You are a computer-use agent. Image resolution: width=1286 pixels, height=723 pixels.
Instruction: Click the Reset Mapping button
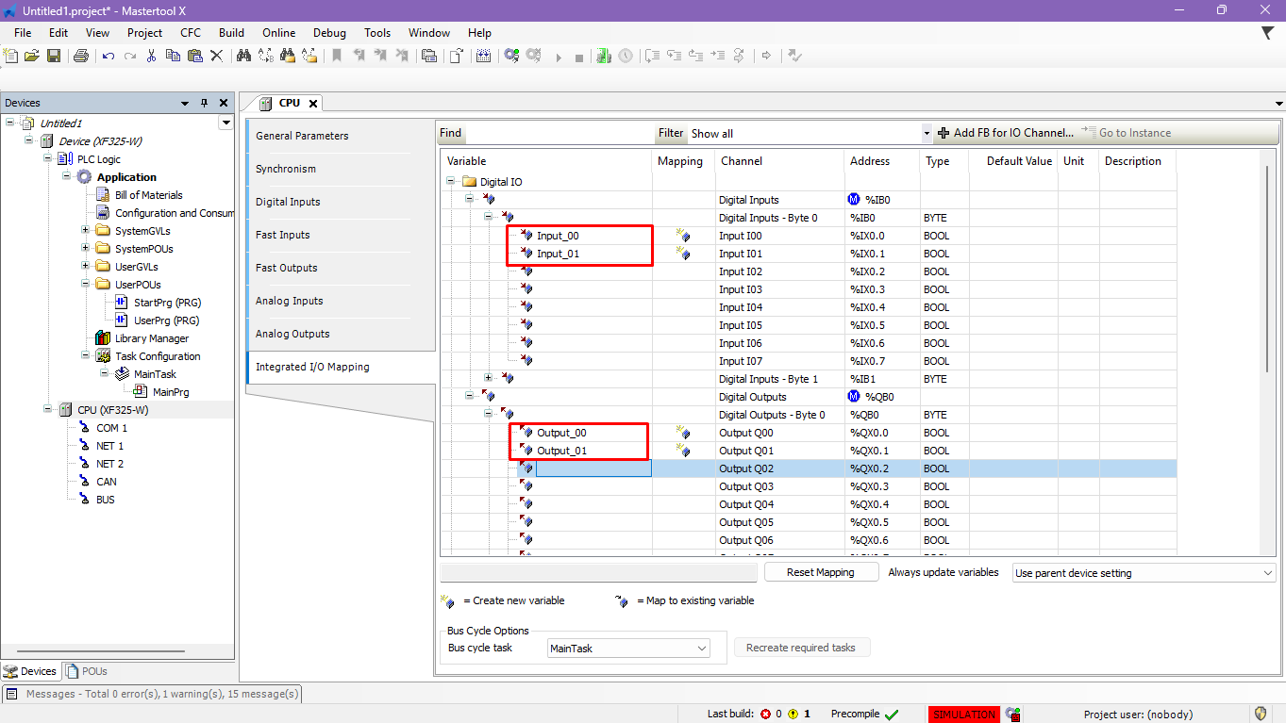pos(820,572)
